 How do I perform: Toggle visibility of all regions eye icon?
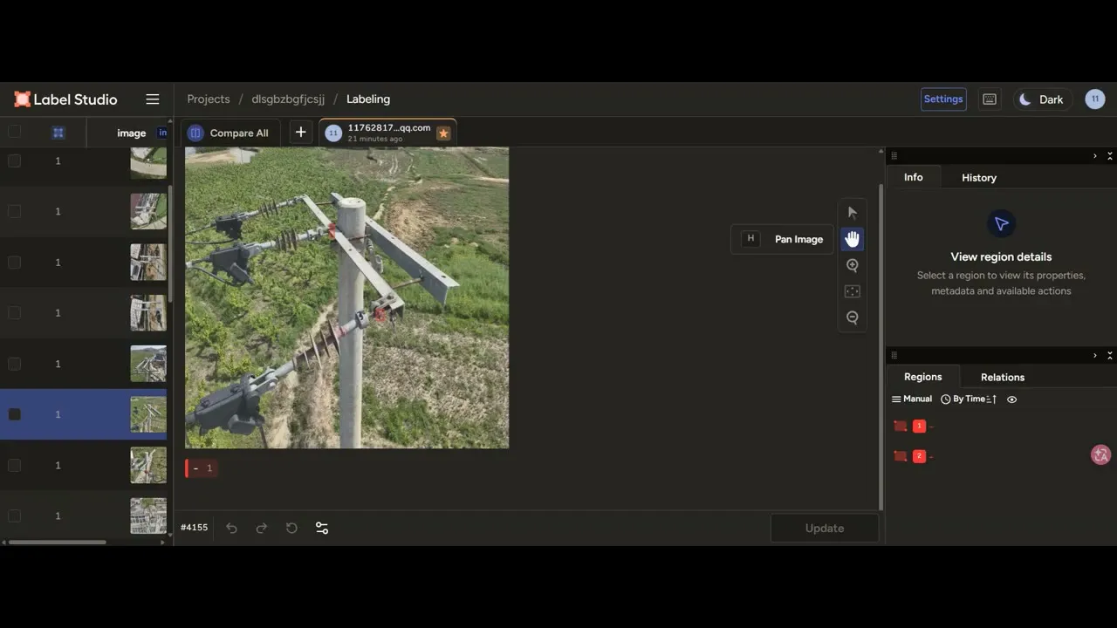(x=1012, y=399)
